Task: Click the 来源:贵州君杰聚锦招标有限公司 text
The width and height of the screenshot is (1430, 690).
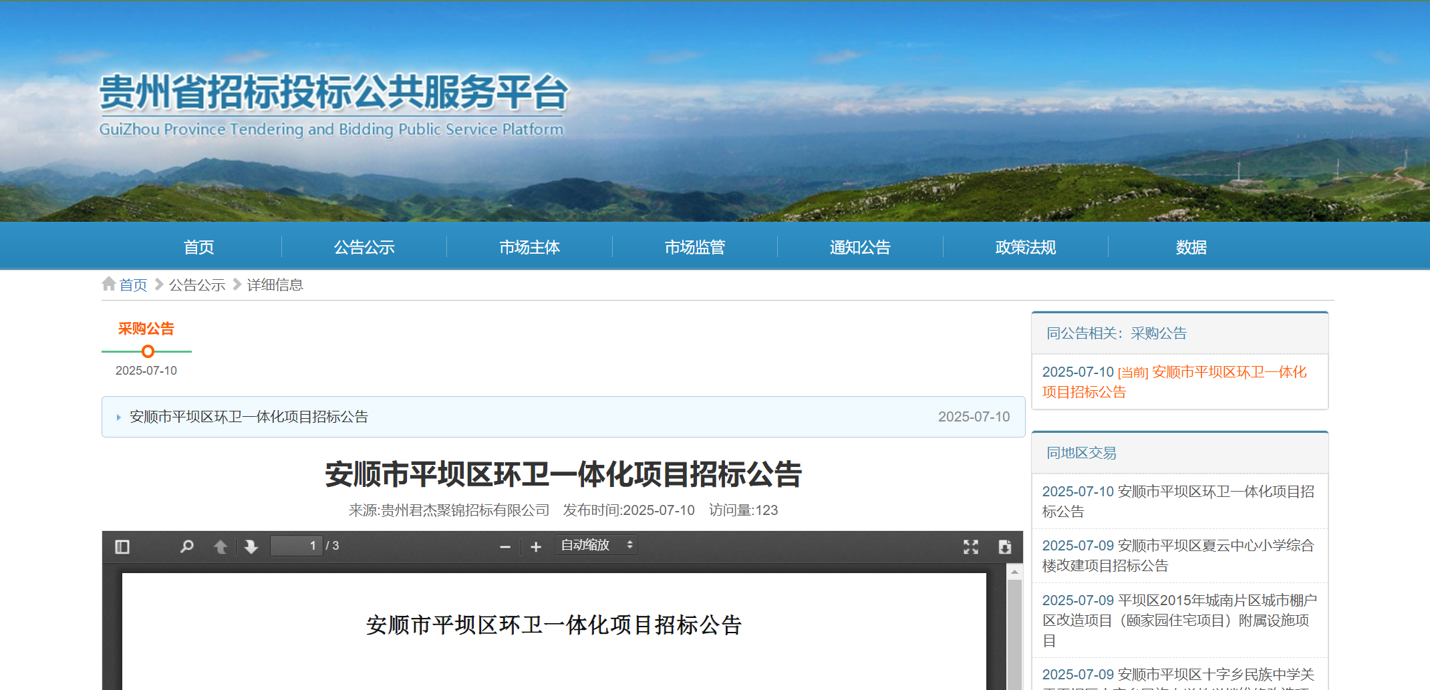Action: tap(448, 510)
